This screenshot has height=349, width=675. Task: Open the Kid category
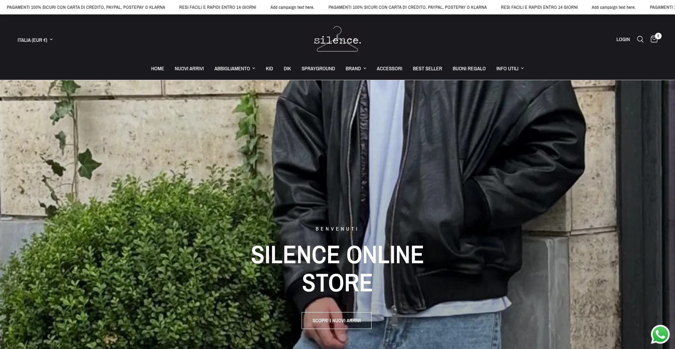[x=269, y=69]
